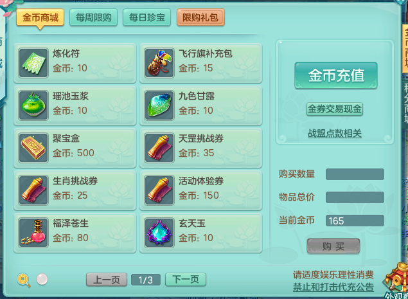The width and height of the screenshot is (408, 299).
Task: Click the 金币充值 recharge button
Action: (336, 75)
